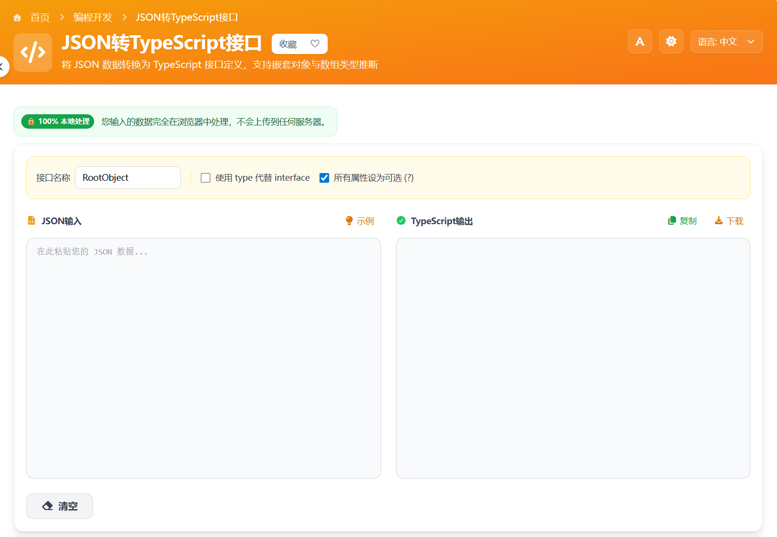The width and height of the screenshot is (777, 537).
Task: Focus the 接口名称 RootObject input field
Action: pos(128,178)
